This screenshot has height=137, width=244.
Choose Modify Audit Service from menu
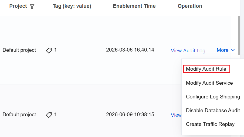tap(209, 83)
